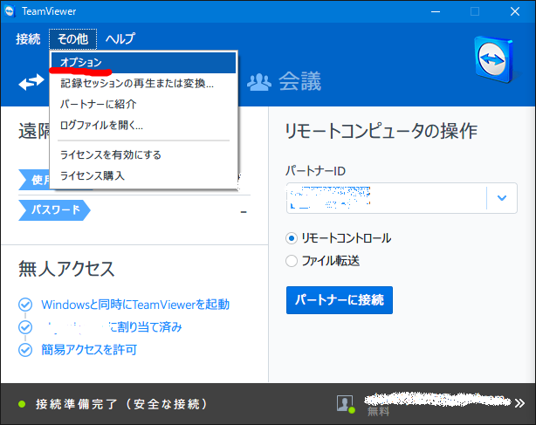Click the checkmark beside Windowsと同時にTeamViewerを起動
This screenshot has width=536, height=425.
25,305
